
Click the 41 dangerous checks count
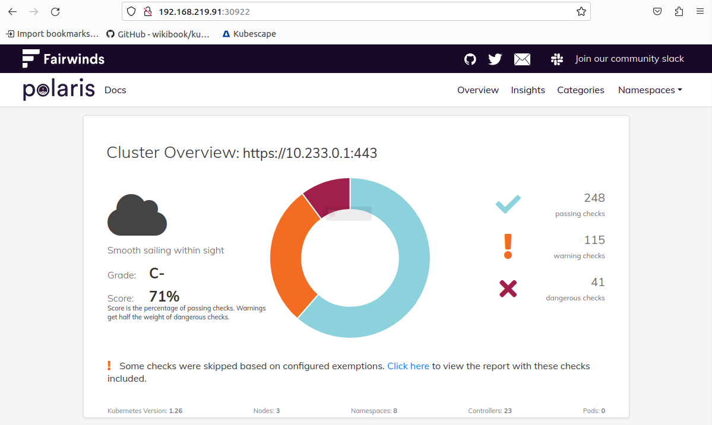[x=597, y=282]
